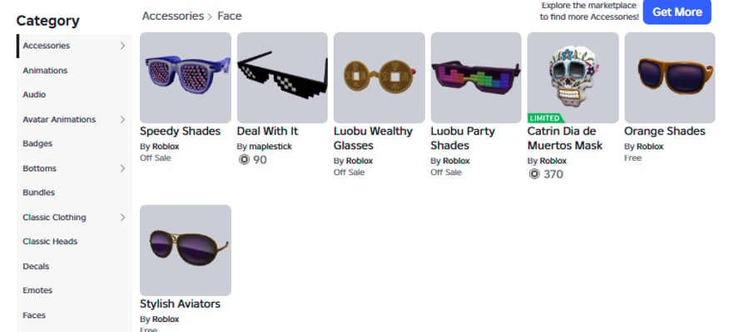This screenshot has width=749, height=332.
Task: Select the Badges category
Action: (x=37, y=144)
